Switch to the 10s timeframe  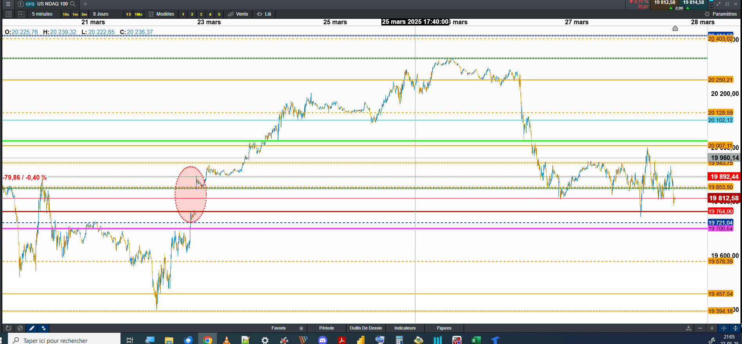click(x=66, y=14)
